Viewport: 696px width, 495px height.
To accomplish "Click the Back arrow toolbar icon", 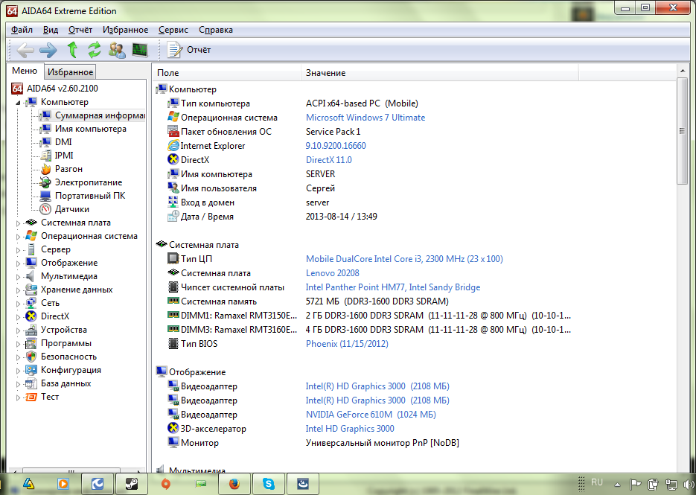I will pyautogui.click(x=25, y=50).
